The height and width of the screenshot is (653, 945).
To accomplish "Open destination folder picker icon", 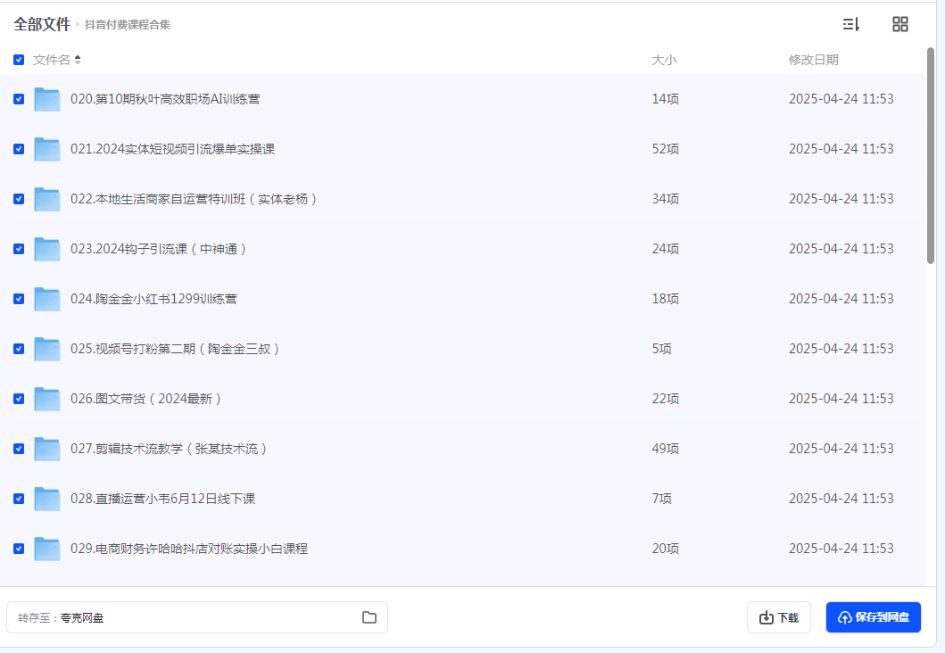I will (x=369, y=617).
